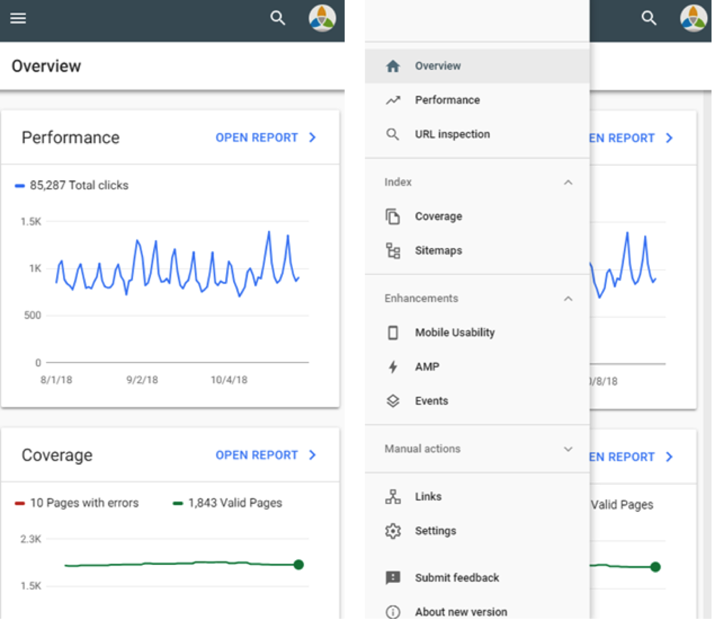Click the Mobile Usability phone icon
Image resolution: width=712 pixels, height=619 pixels.
tap(393, 333)
